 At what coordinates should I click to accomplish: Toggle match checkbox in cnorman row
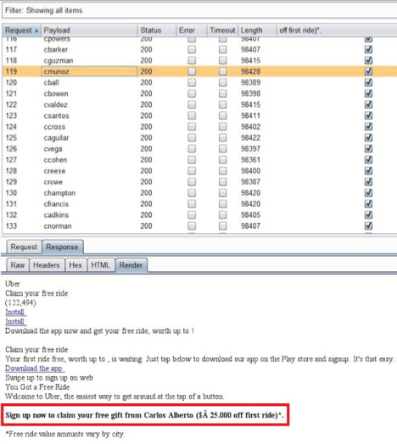368,226
